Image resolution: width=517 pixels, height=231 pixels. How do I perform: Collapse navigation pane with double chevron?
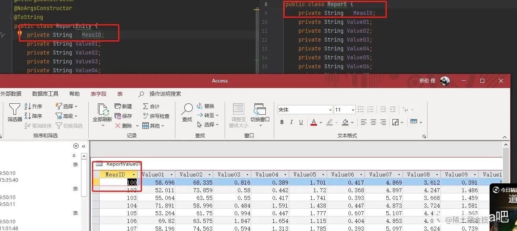coord(83,146)
